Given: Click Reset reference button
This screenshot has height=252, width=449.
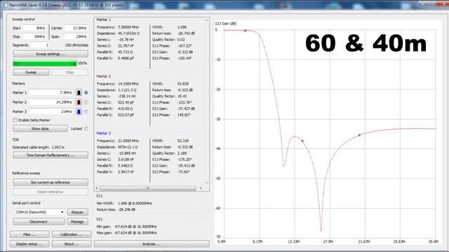Looking at the screenshot, I should [51, 192].
